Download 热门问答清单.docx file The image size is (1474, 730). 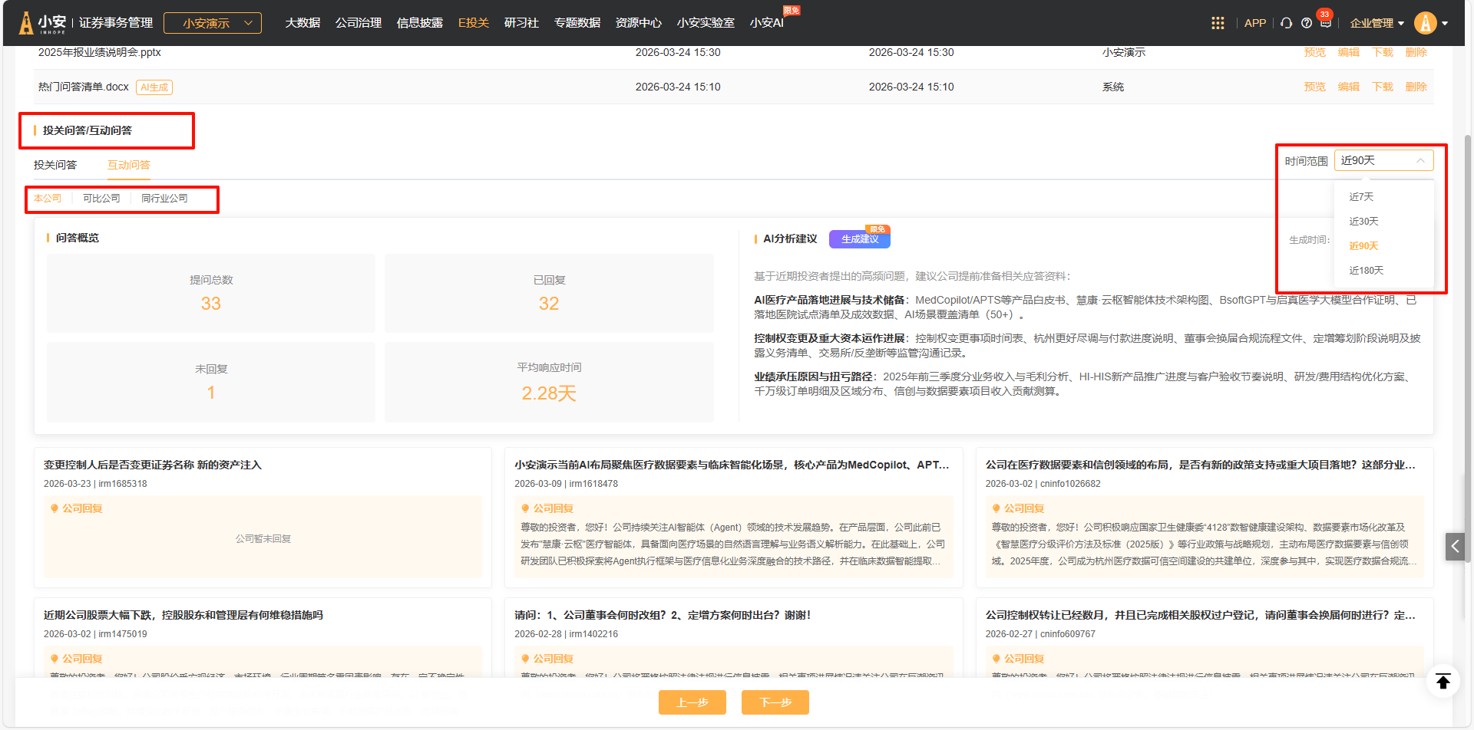pyautogui.click(x=1382, y=87)
